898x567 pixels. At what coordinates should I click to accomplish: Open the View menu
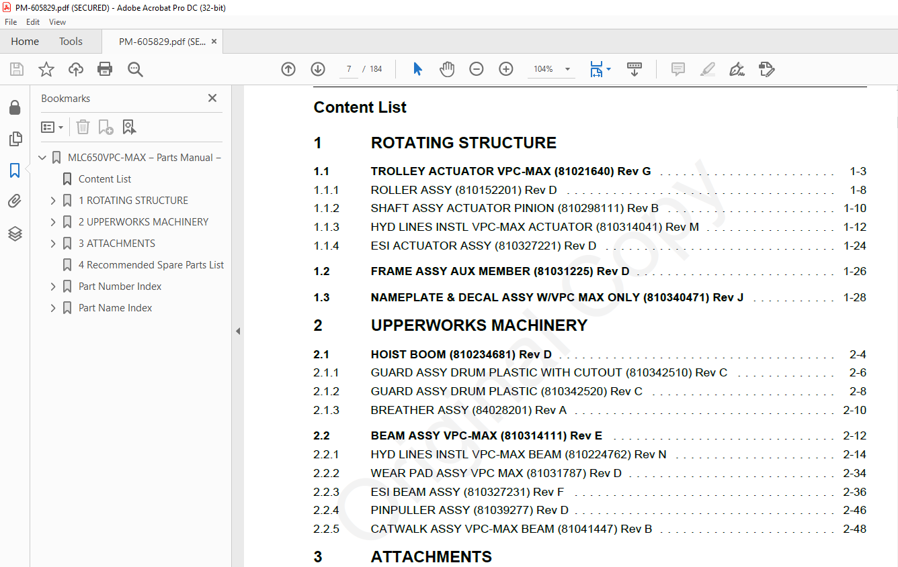coord(58,22)
